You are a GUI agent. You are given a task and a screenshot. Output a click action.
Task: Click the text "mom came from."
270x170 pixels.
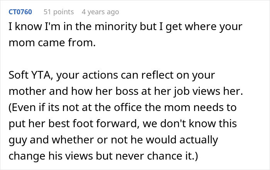(x=51, y=43)
